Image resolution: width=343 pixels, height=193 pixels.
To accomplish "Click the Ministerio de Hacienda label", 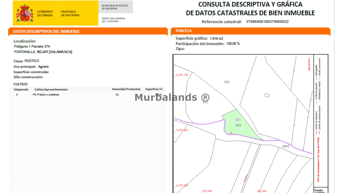I will coord(70,13).
